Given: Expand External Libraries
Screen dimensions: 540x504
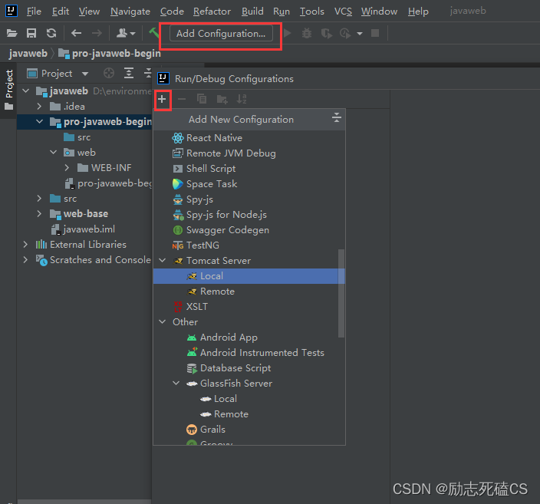Looking at the screenshot, I should click(x=25, y=244).
